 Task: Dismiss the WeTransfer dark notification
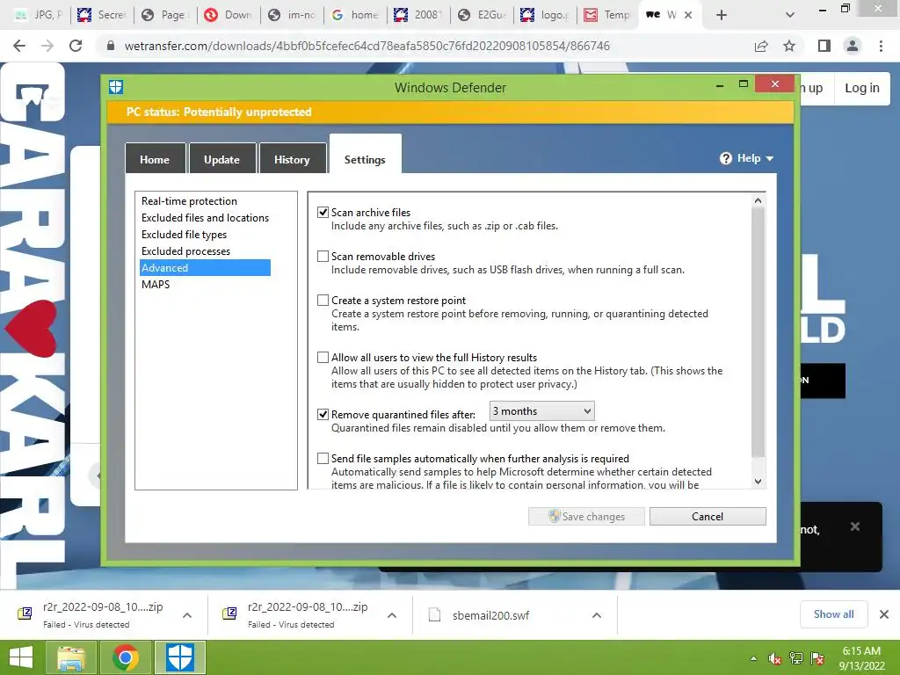point(854,526)
